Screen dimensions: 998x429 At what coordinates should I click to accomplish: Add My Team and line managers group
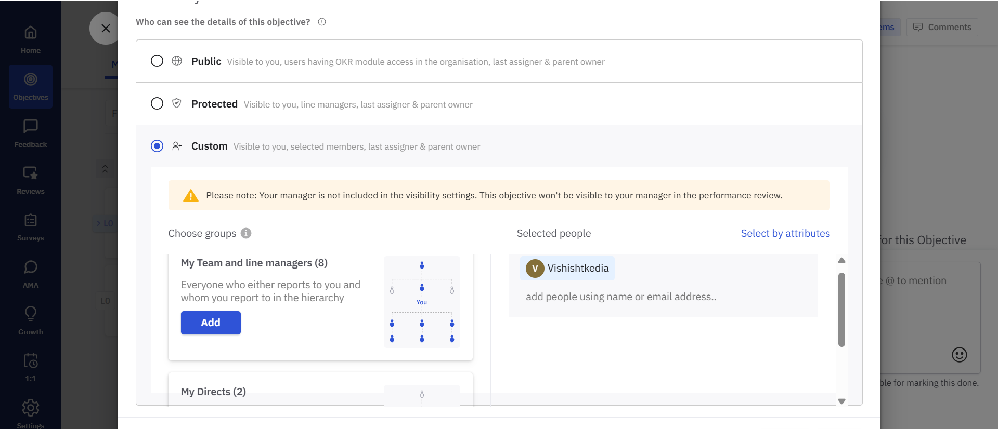tap(211, 323)
